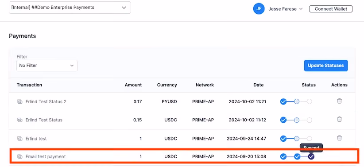Screen dimensions: 364x167
Task: Click the JF user avatar
Action: pos(259,9)
